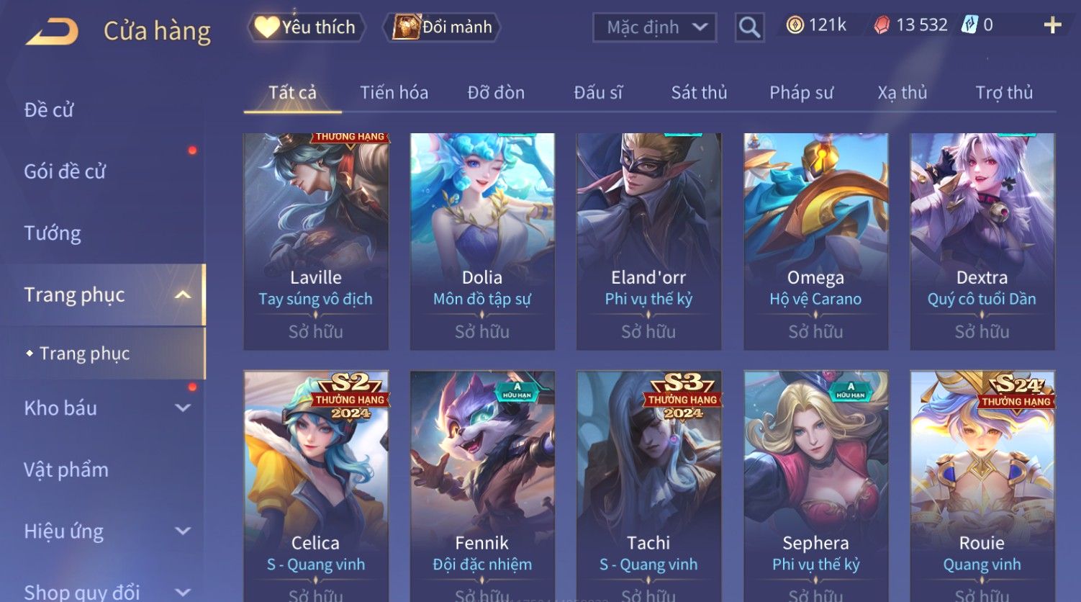1081x602 pixels.
Task: Tap the gold coin balance icon
Action: [795, 25]
